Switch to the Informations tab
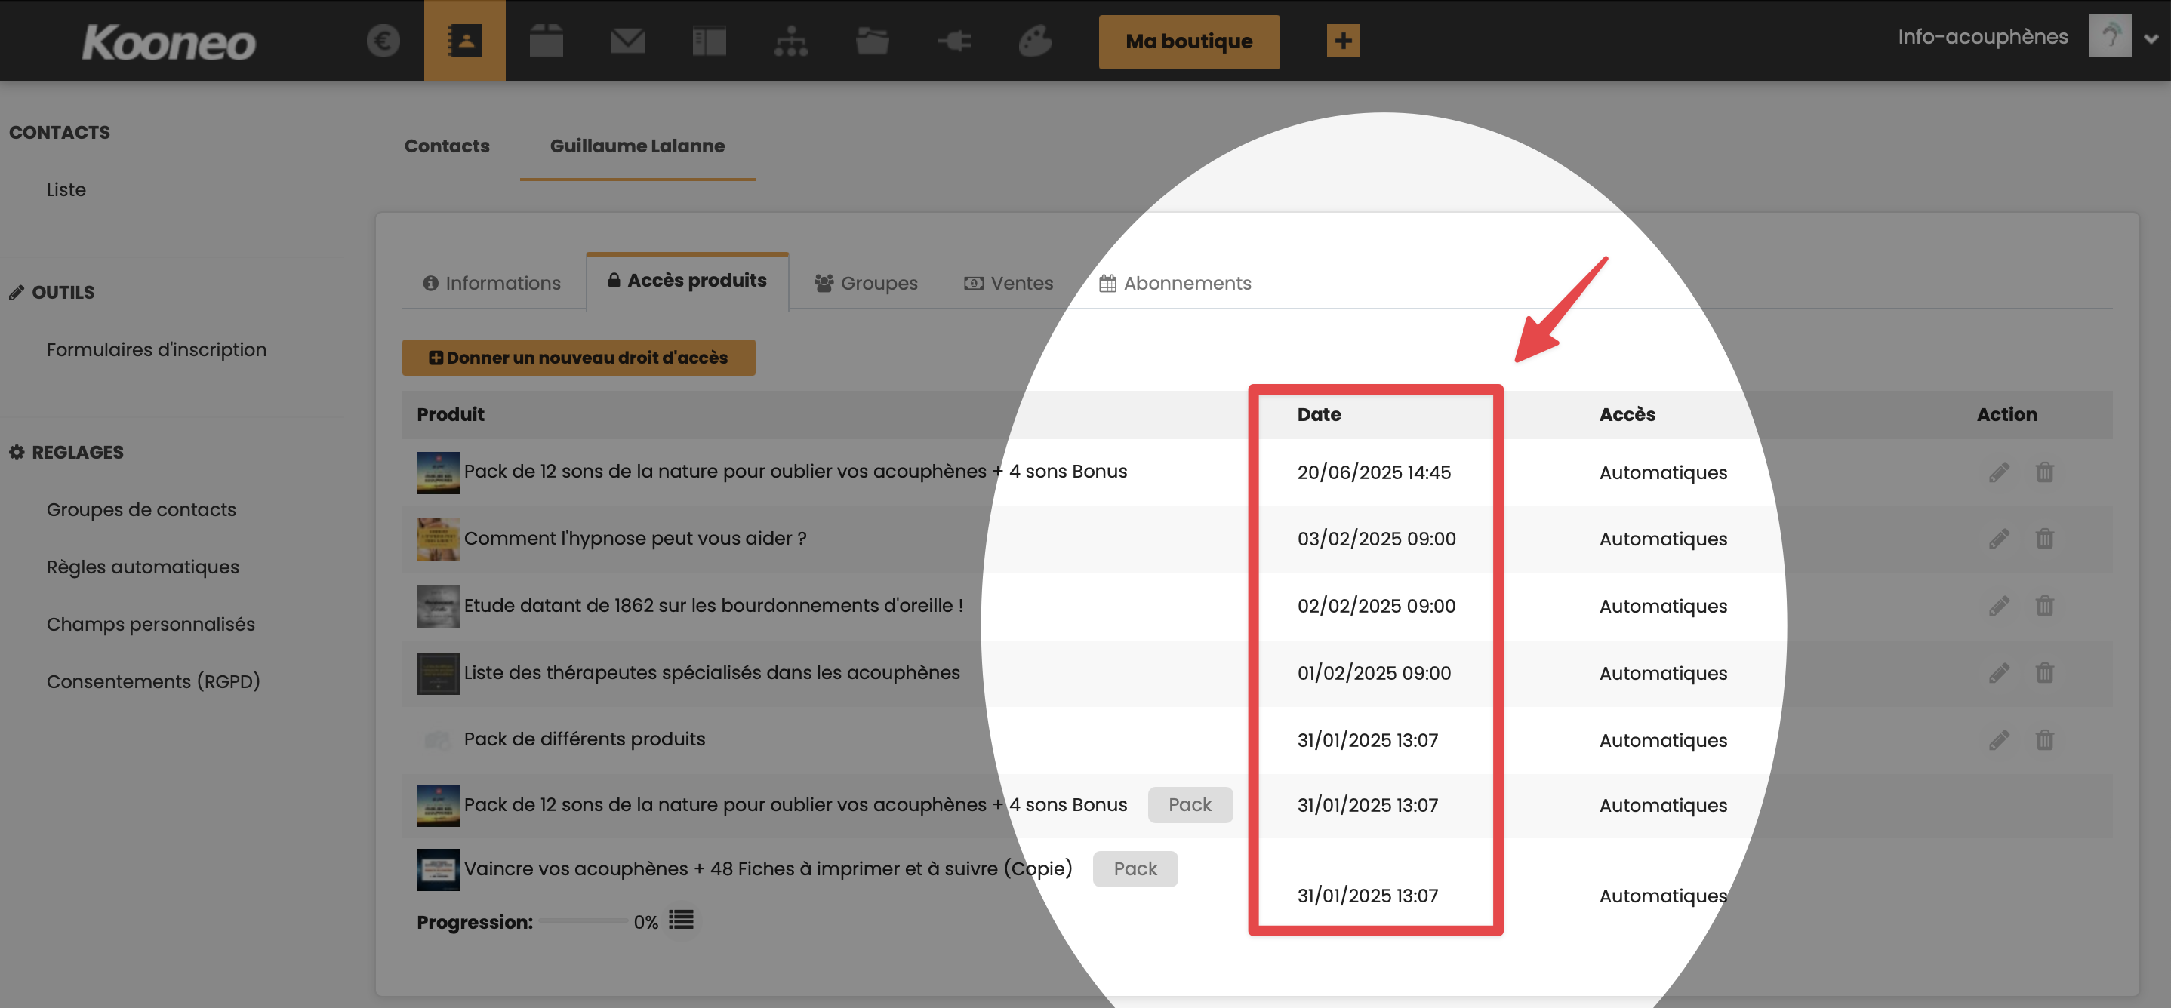Viewport: 2171px width, 1008px height. (x=491, y=283)
